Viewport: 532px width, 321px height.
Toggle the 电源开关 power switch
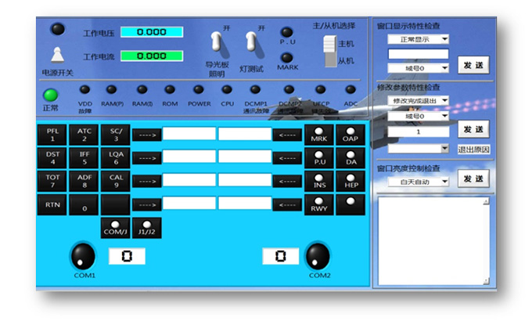57,54
